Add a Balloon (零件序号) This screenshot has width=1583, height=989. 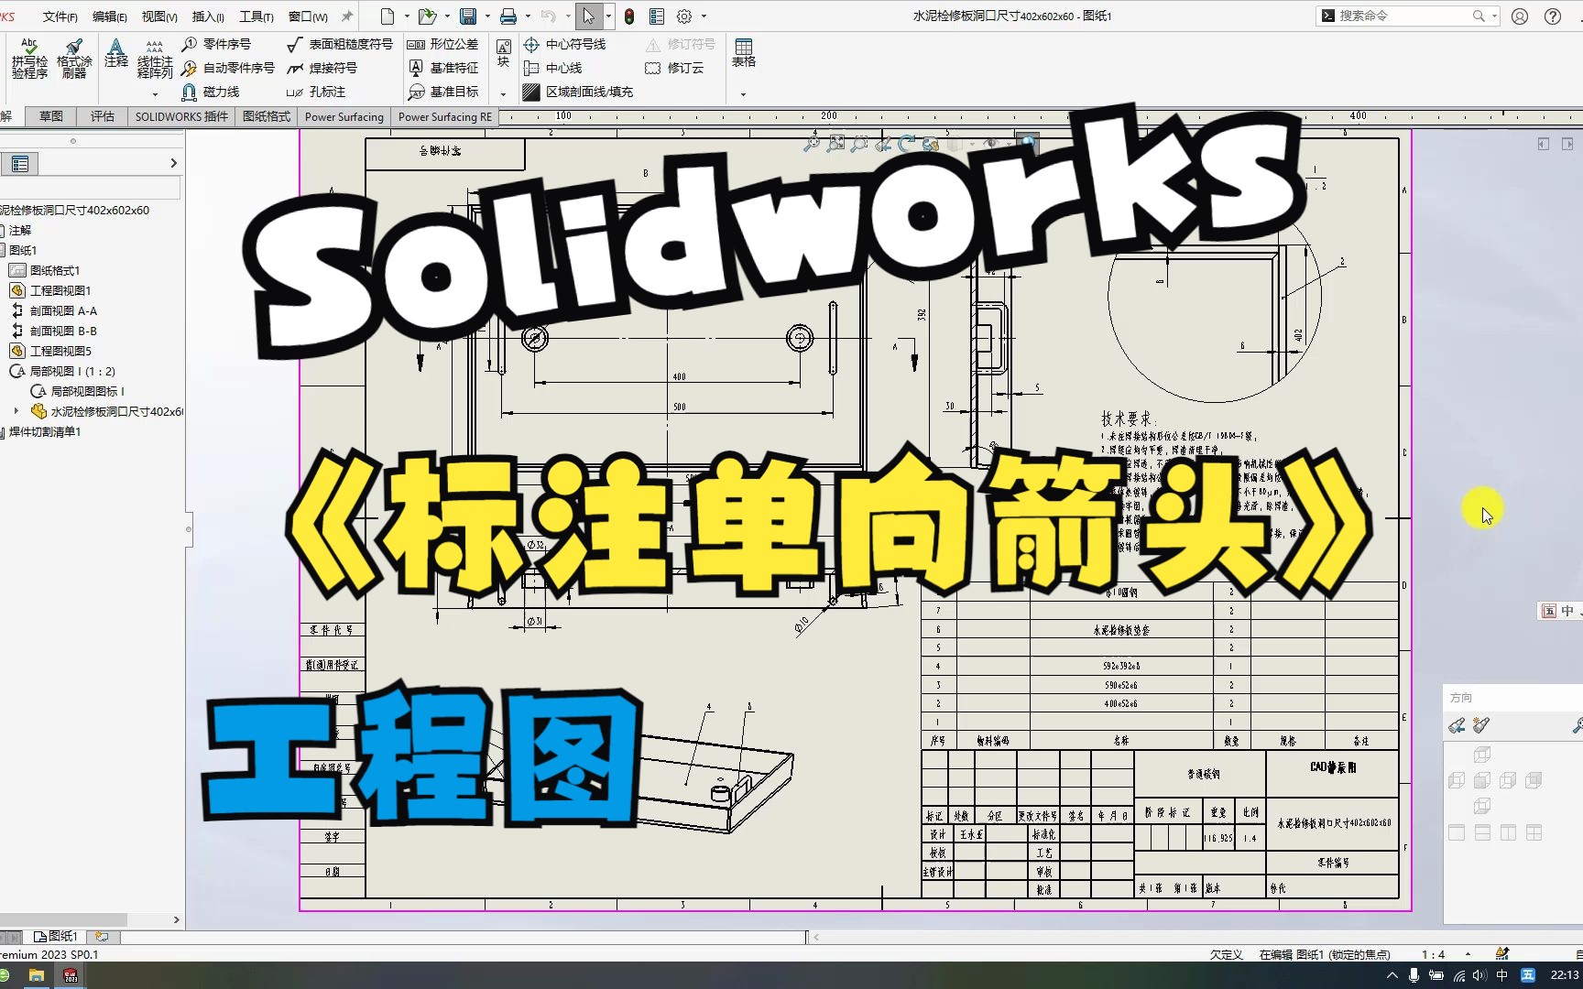point(216,44)
